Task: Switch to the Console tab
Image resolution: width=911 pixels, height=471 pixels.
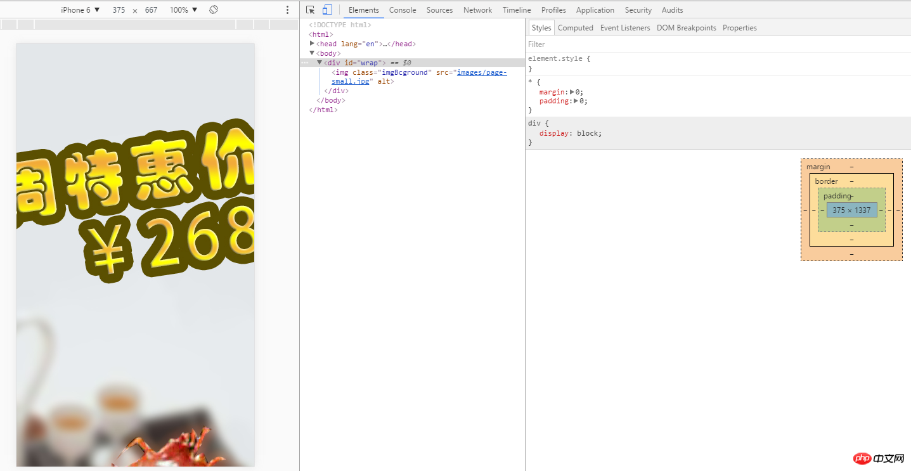Action: point(403,10)
